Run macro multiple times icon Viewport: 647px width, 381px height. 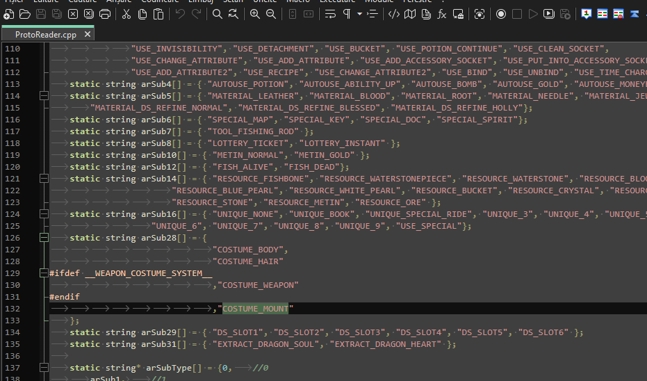549,15
